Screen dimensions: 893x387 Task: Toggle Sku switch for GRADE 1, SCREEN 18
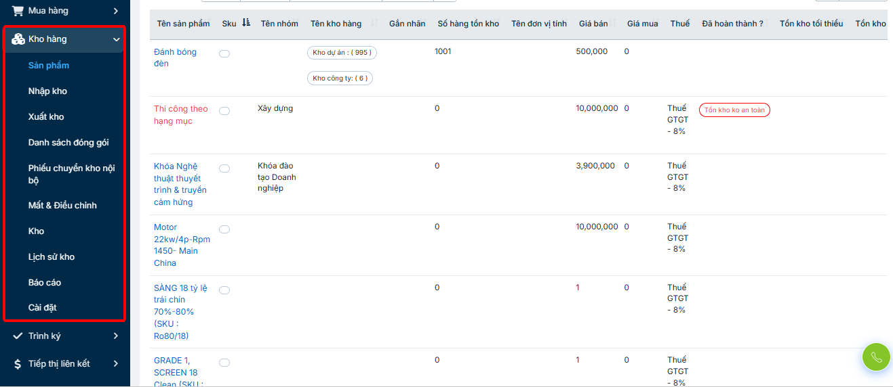pos(224,363)
